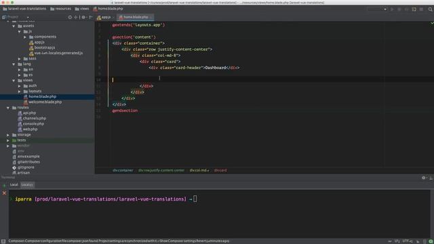Expand the es language folder
The image size is (434, 244).
point(20,75)
